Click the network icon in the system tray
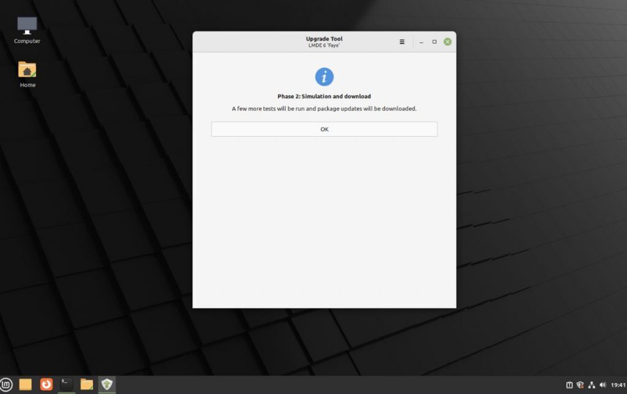This screenshot has height=394, width=627. click(591, 385)
